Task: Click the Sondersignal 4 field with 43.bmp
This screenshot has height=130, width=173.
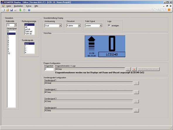Action: point(88,110)
